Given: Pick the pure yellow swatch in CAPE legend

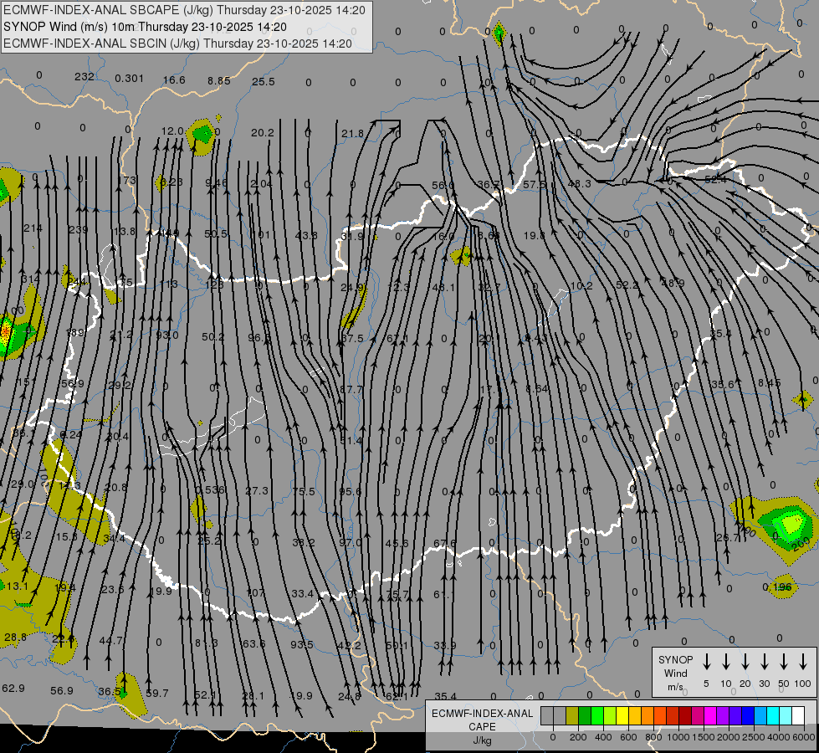Looking at the screenshot, I should [622, 715].
